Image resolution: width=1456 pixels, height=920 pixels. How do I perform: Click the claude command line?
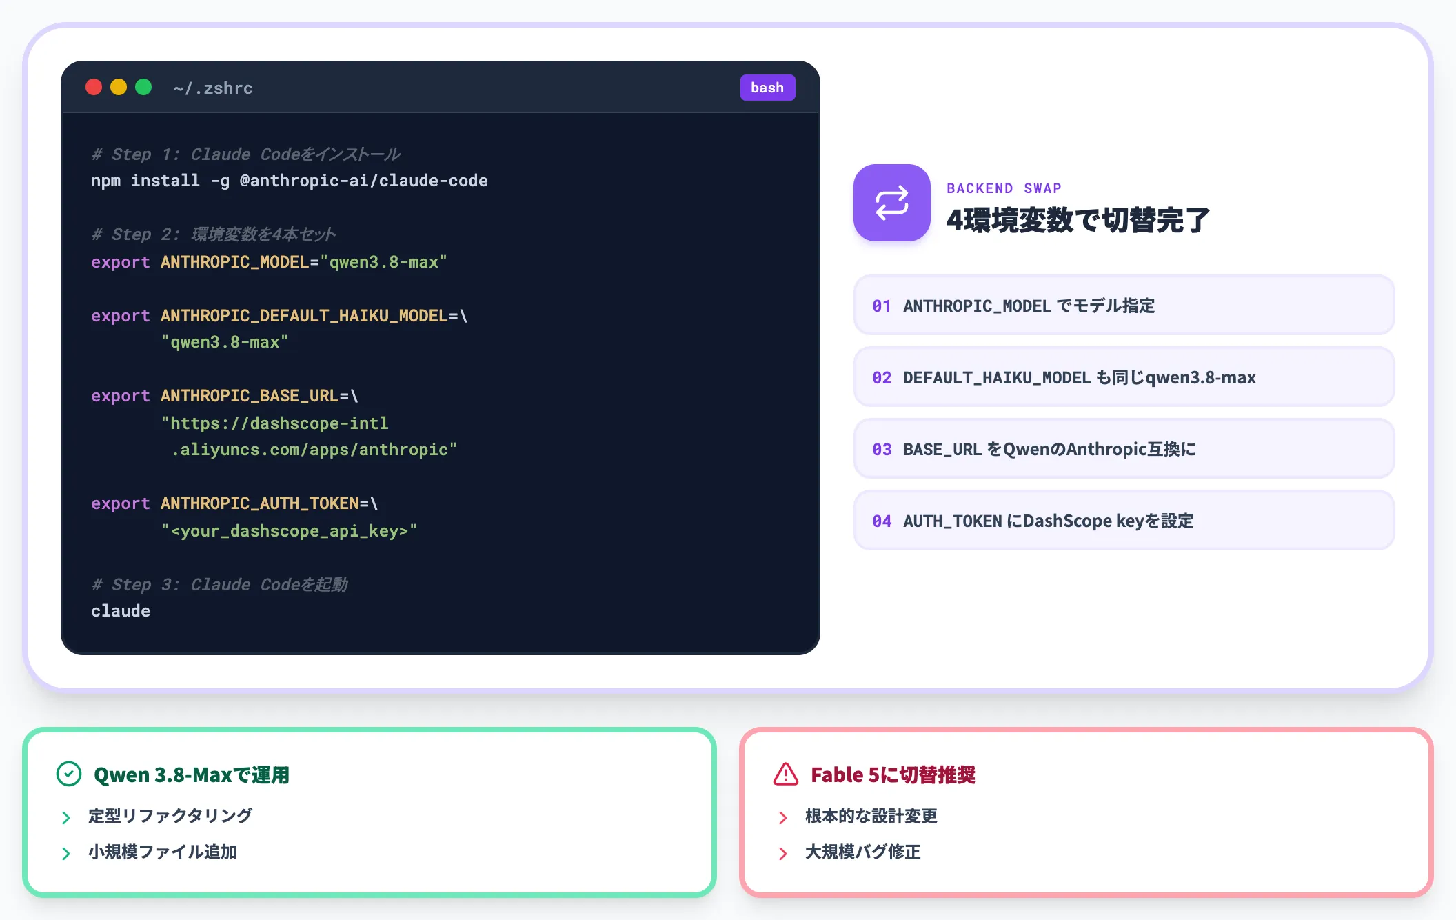coord(121,611)
